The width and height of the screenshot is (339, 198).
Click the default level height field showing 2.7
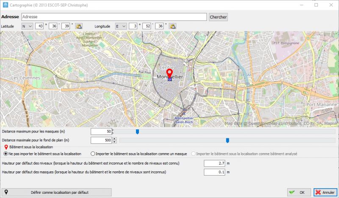coord(214,163)
